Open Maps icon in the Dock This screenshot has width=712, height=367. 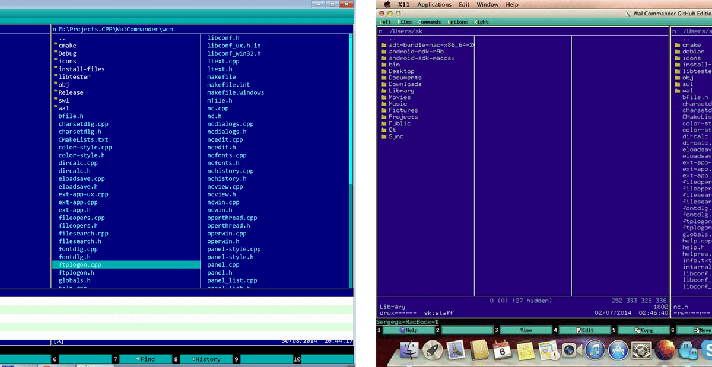(548, 351)
